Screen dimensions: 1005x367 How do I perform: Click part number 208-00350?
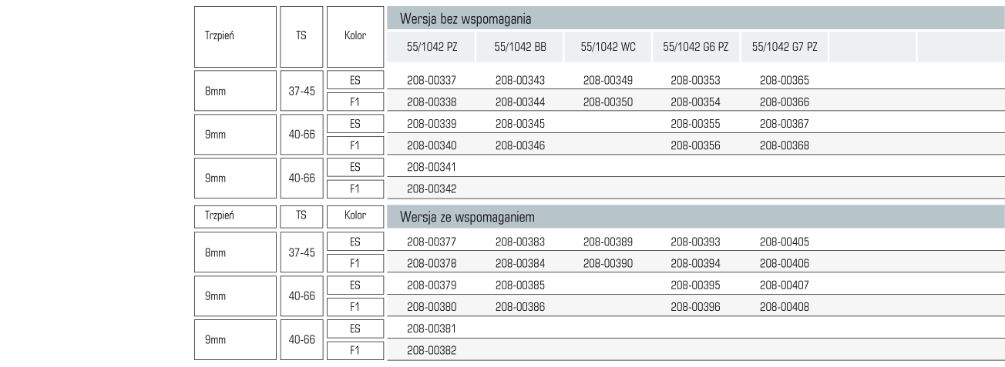[x=609, y=102]
